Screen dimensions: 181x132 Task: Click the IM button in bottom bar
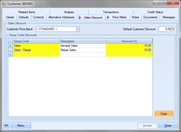6,126
